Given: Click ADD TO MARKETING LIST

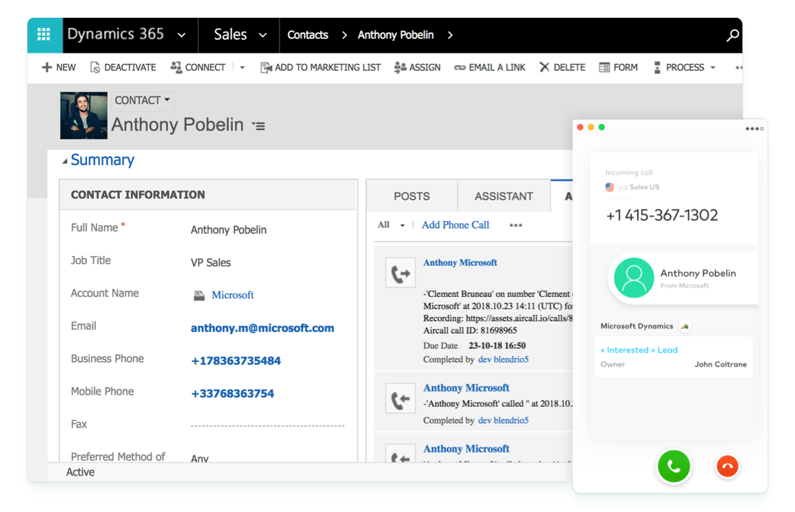Looking at the screenshot, I should (321, 67).
